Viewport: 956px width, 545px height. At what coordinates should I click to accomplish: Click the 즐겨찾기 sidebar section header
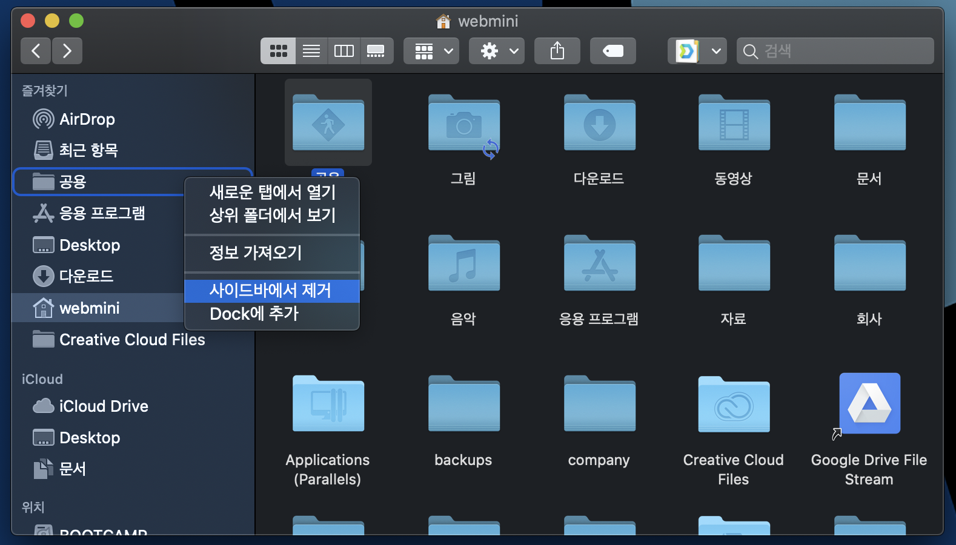[45, 91]
